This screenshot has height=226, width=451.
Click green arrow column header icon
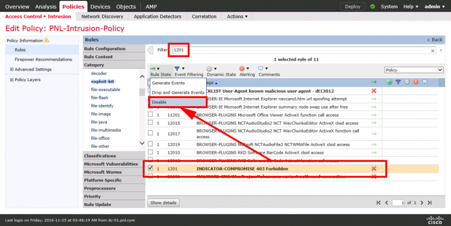pos(373,82)
